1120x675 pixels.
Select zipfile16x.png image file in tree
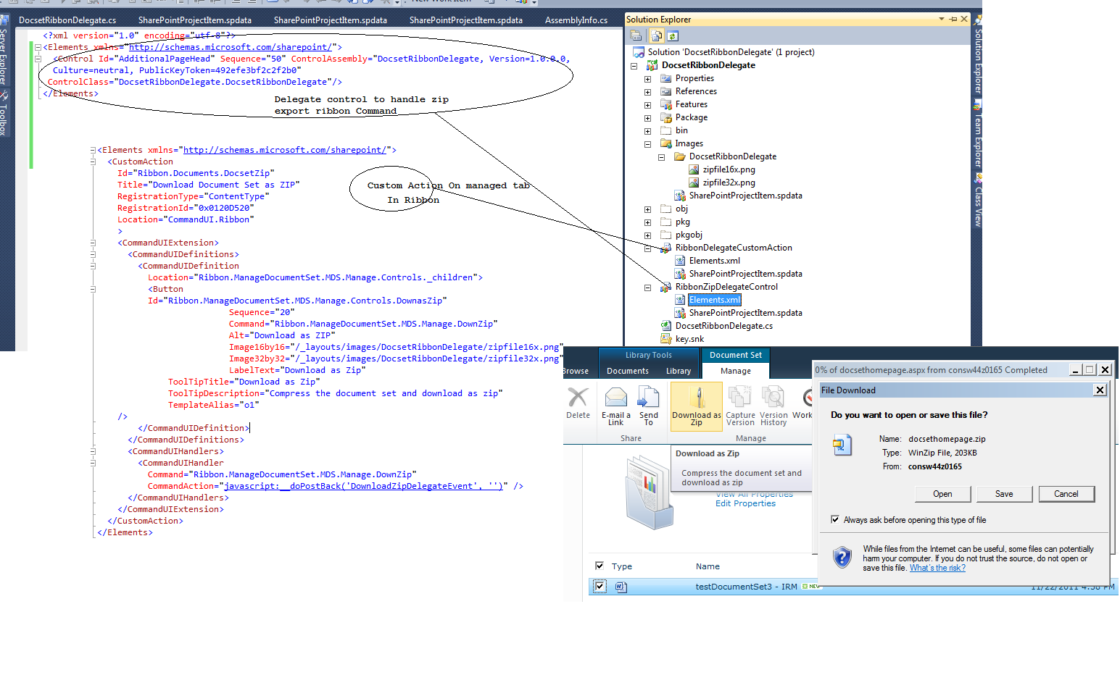point(729,169)
